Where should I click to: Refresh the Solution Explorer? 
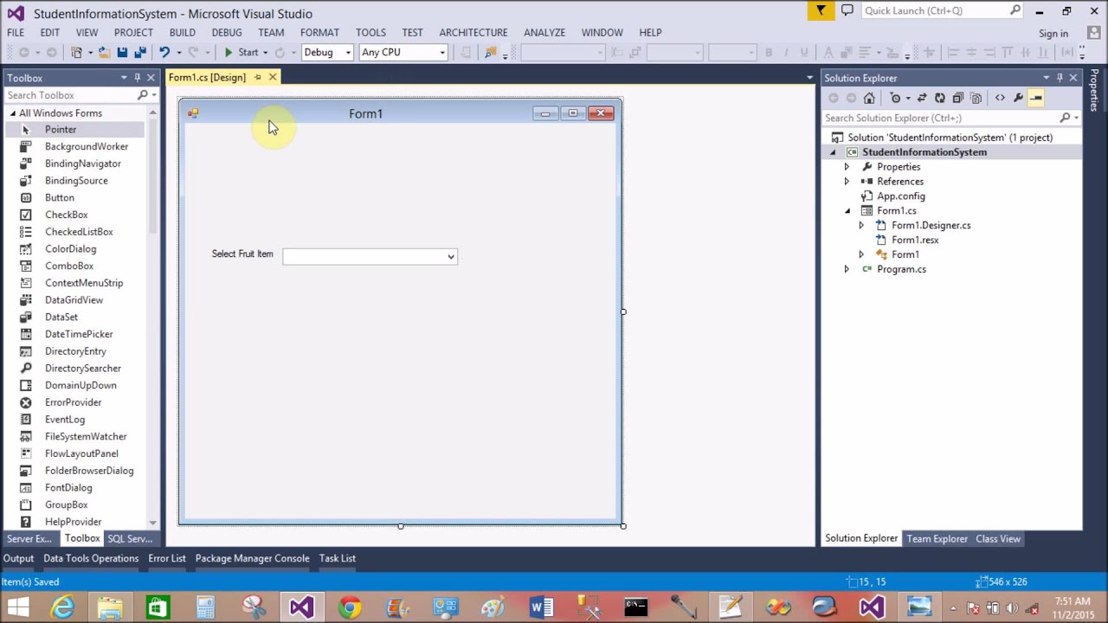coord(939,98)
